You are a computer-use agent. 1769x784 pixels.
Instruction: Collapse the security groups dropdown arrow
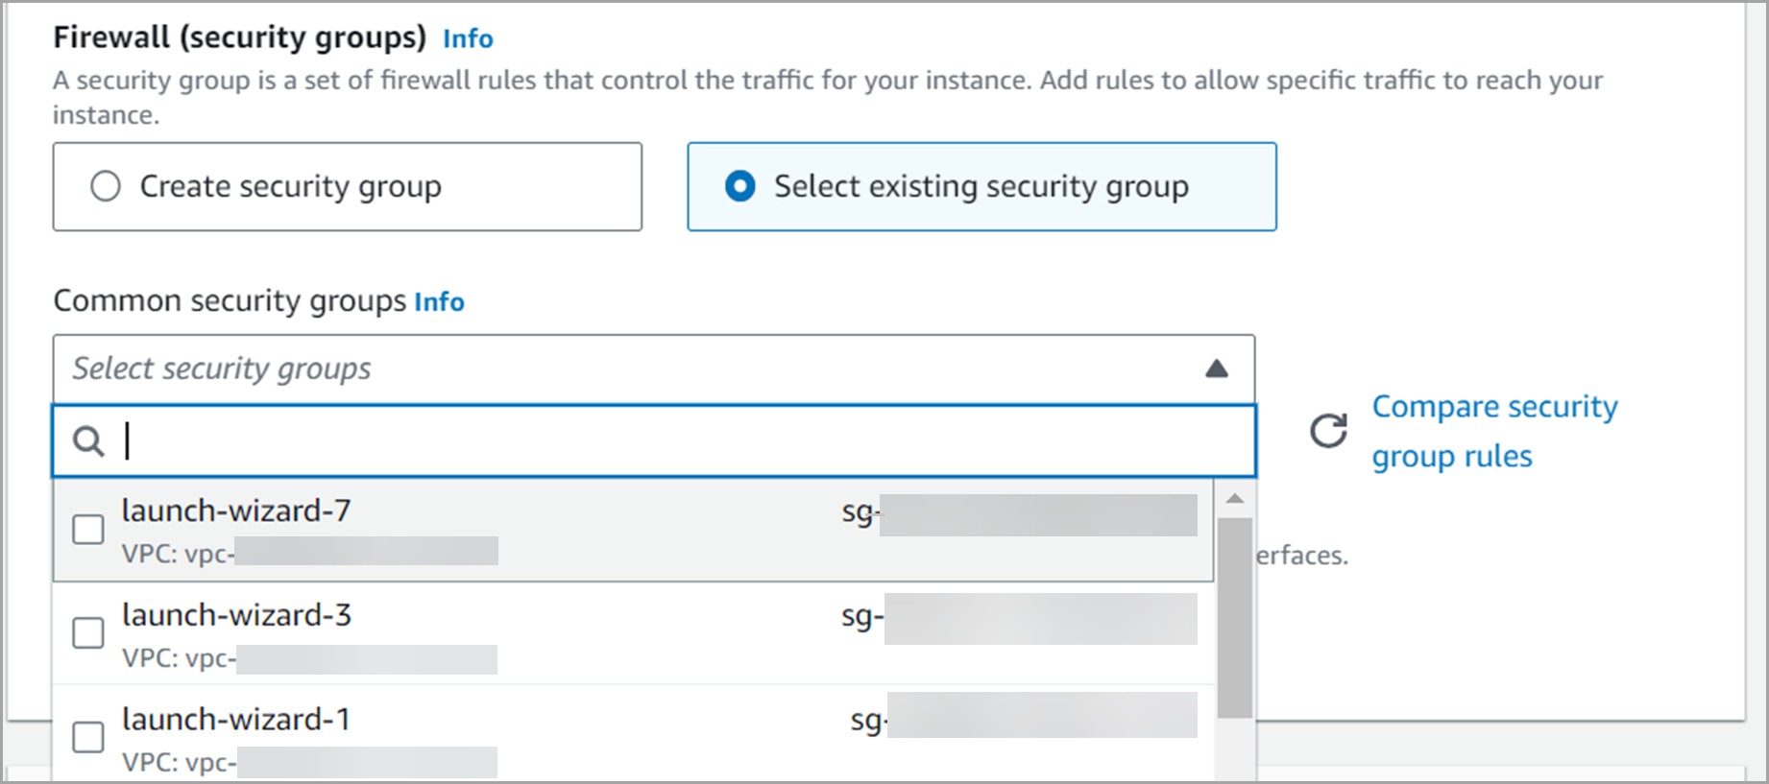click(x=1217, y=368)
